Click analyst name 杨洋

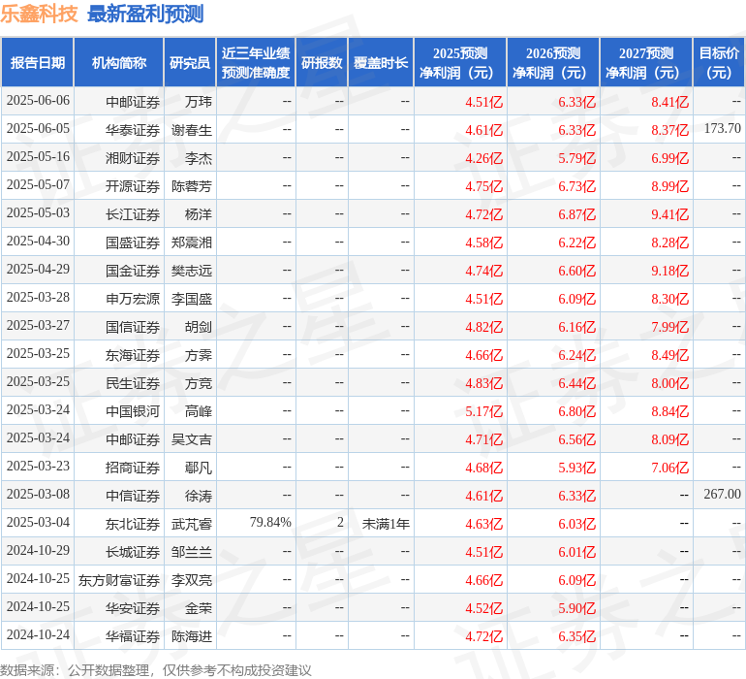199,214
